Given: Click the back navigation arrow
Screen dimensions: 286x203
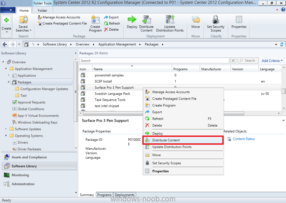Looking at the screenshot, I should pyautogui.click(x=5, y=44).
